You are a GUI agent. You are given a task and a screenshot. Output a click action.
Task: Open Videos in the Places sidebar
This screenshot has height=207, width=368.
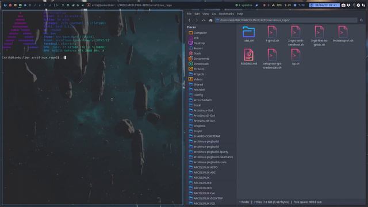pyautogui.click(x=195, y=79)
